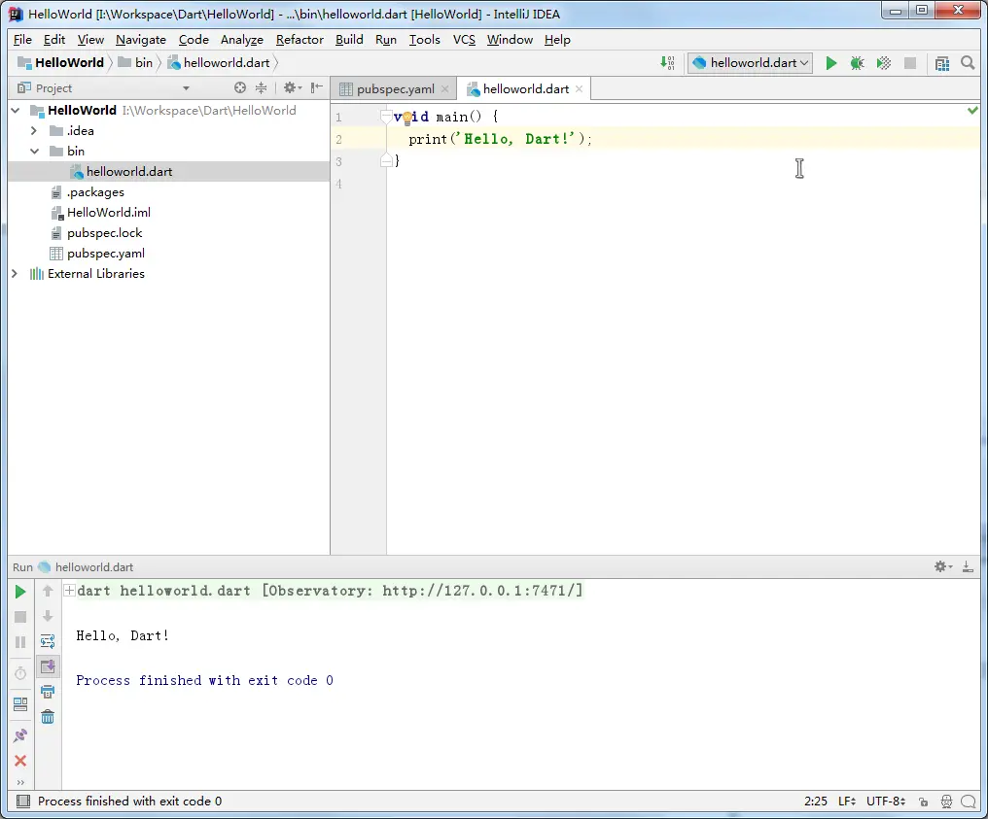Collapse the HelloWorld project root
The image size is (988, 819).
16,110
